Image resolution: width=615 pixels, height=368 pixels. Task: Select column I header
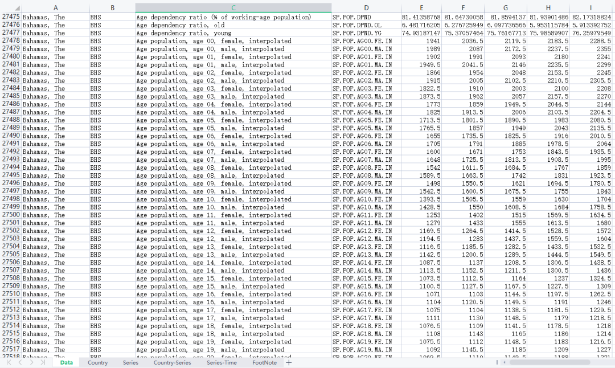click(591, 8)
